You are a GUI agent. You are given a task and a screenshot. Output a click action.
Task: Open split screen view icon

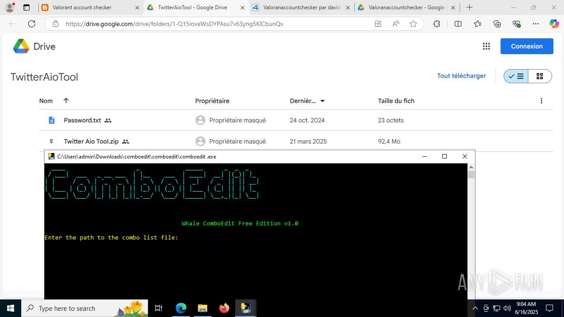458,24
